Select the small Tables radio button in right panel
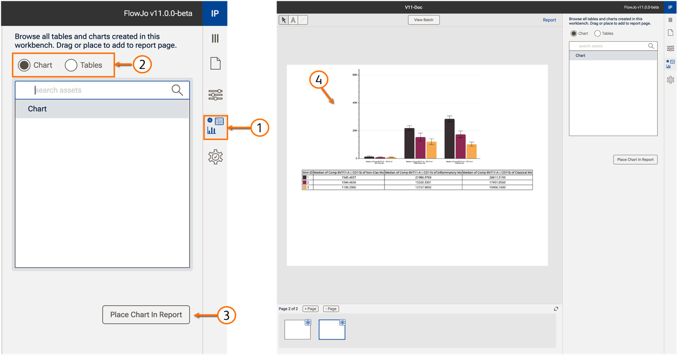Image resolution: width=677 pixels, height=355 pixels. [x=597, y=34]
